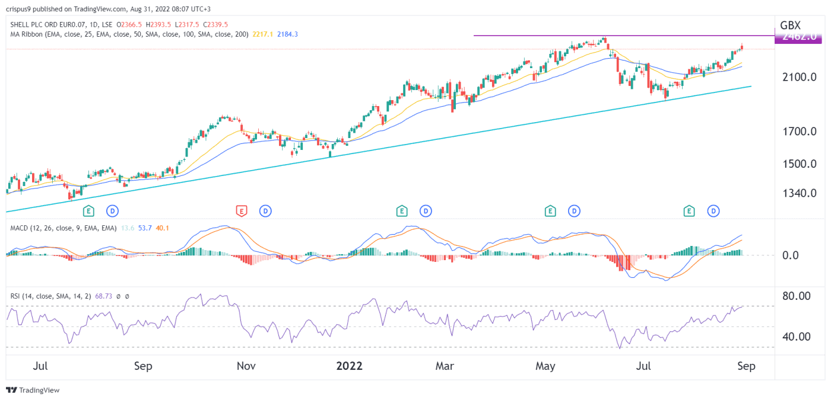Click the leftmost dividend D marker
The height and width of the screenshot is (400, 831).
113,210
